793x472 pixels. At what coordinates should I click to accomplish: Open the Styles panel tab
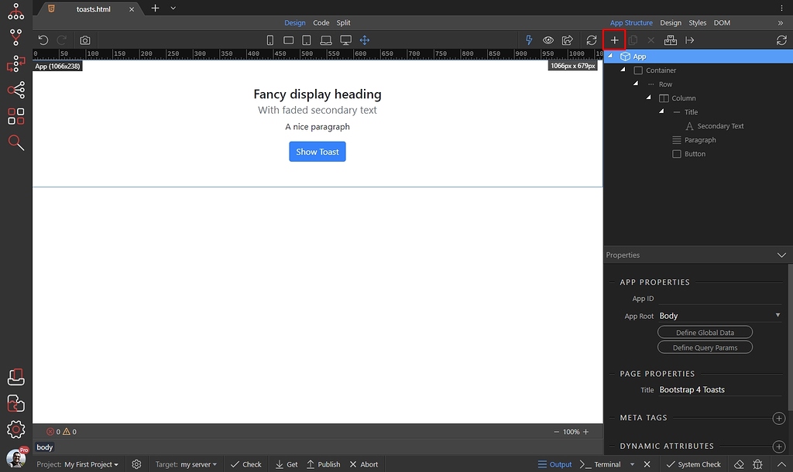697,22
